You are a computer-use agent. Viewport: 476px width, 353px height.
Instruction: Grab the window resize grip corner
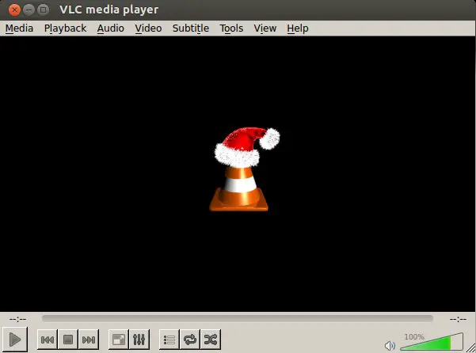tap(471, 348)
